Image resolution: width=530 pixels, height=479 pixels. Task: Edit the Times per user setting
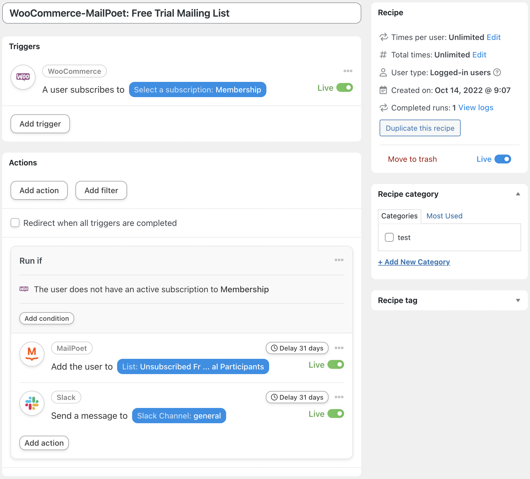click(x=494, y=37)
